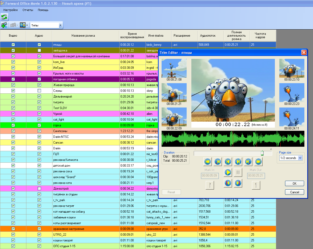Open the filmstrip icon dropdown arrow
Image resolution: width=313 pixels, height=249 pixels.
click(27, 25)
